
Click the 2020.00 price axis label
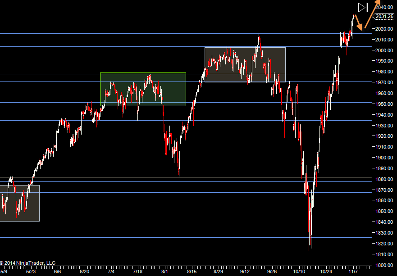[384, 29]
